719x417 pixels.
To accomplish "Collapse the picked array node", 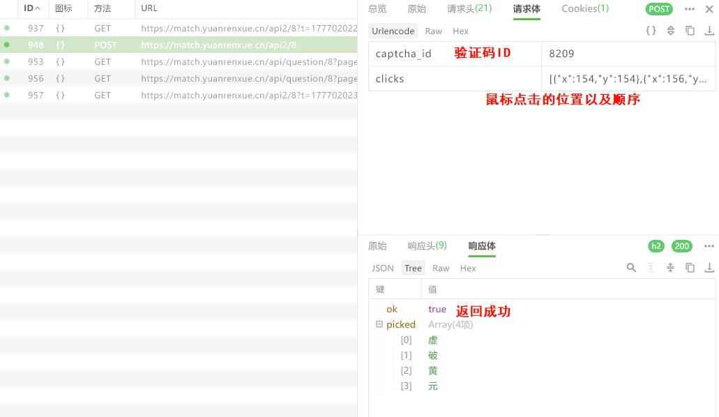I will [x=379, y=324].
